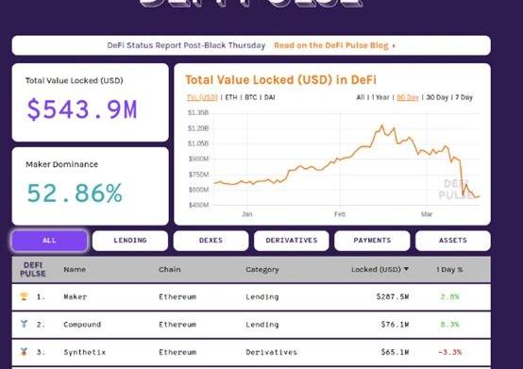
Task: Show the 1 Year chart range
Action: click(380, 97)
